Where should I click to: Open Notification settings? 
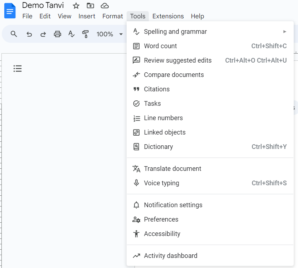[x=210, y=205]
